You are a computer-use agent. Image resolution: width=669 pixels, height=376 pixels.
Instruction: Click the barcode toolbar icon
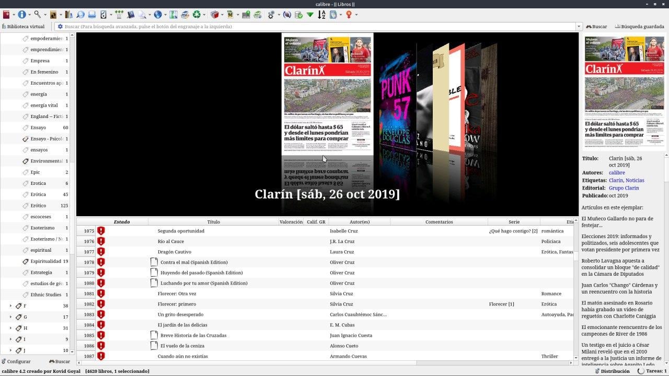coord(246,15)
